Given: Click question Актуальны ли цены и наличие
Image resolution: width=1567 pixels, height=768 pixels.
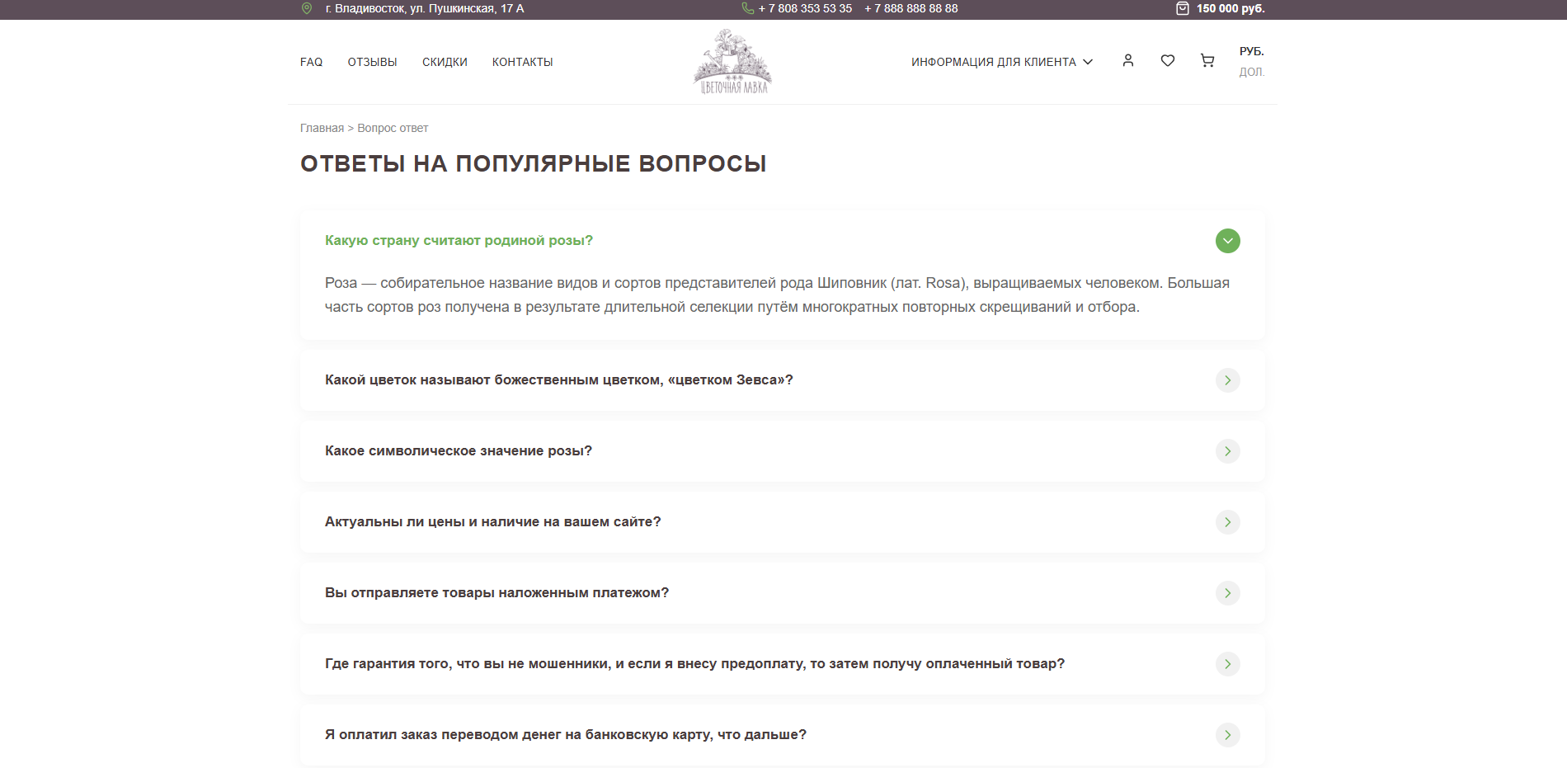Looking at the screenshot, I should (x=492, y=521).
